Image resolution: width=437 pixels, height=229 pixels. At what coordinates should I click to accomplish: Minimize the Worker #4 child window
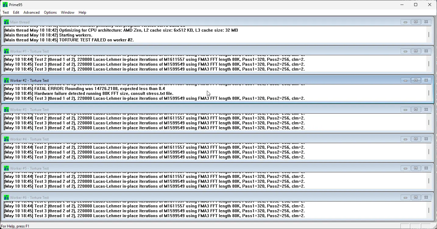tap(405, 139)
